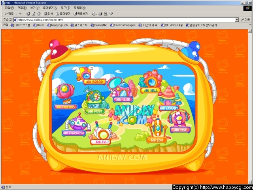Click the Stop loading icon

tap(28, 14)
